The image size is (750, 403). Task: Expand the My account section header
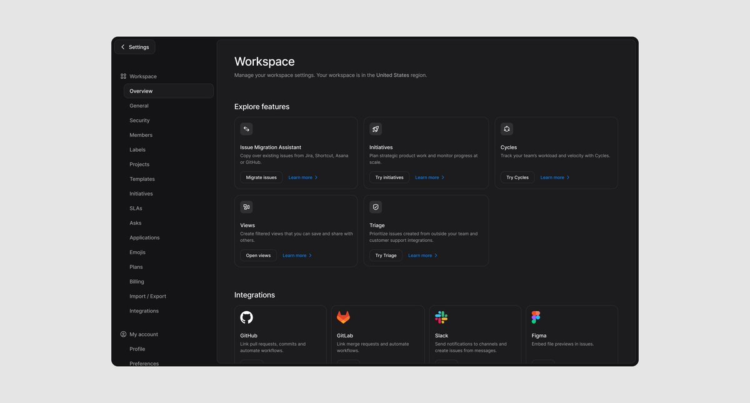pyautogui.click(x=143, y=334)
